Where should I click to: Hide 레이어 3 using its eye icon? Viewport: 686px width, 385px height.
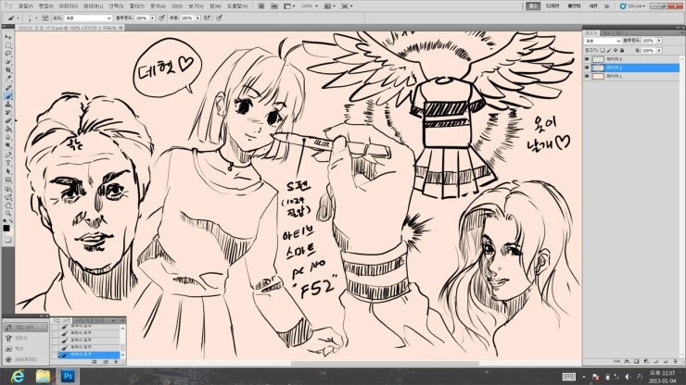pyautogui.click(x=587, y=58)
